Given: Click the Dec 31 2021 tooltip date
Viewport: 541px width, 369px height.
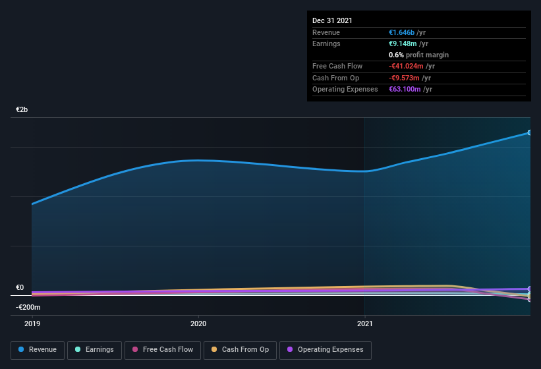Looking at the screenshot, I should [332, 20].
